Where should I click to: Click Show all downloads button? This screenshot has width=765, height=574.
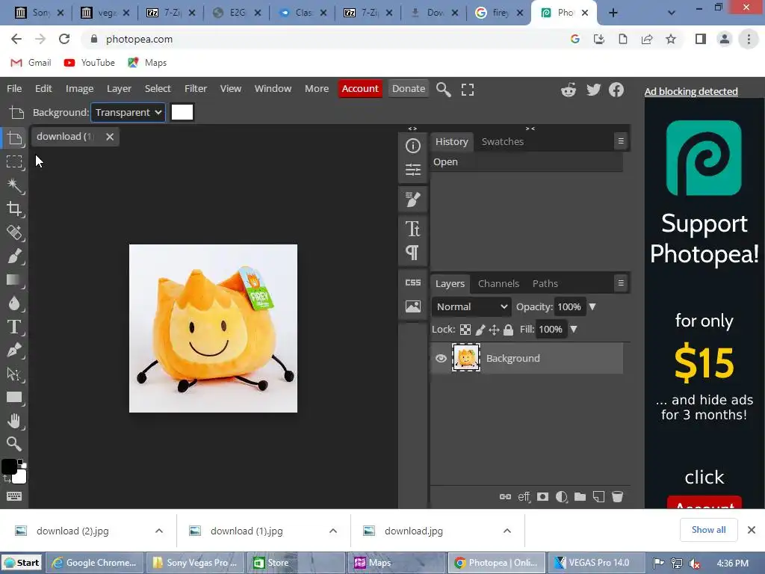(x=708, y=530)
